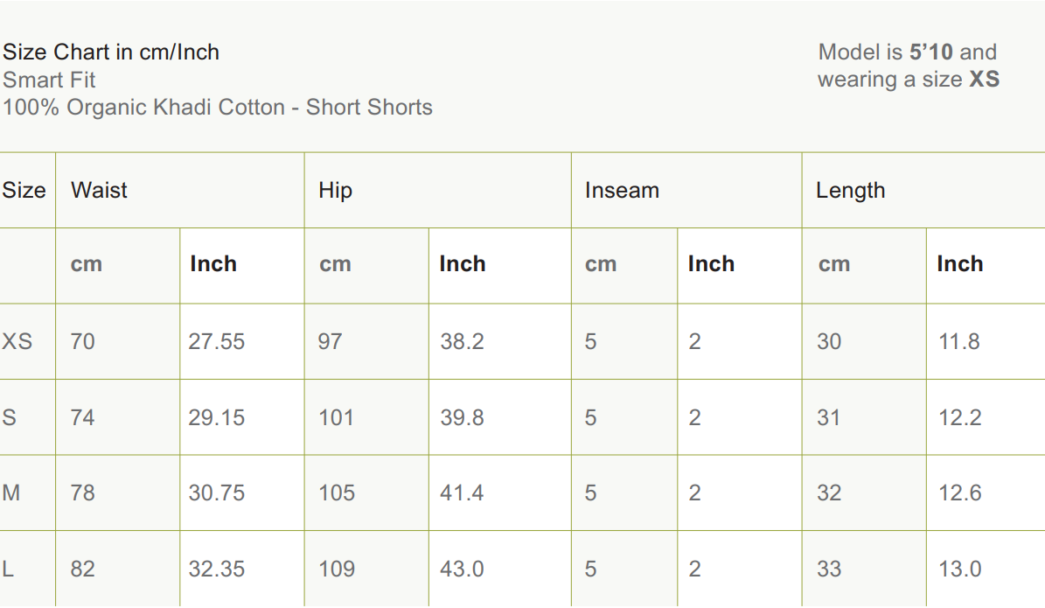Click the Inseam column header

622,191
